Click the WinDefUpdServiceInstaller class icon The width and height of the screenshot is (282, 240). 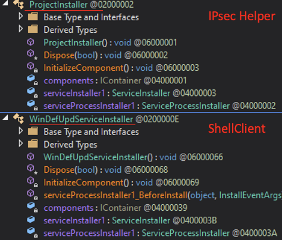tap(18, 119)
